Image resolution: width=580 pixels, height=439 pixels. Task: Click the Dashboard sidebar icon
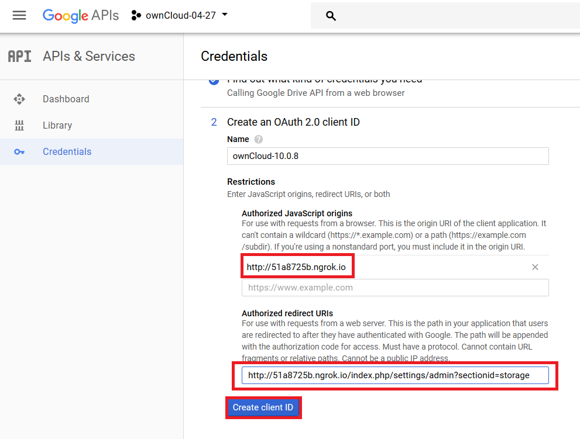click(19, 99)
